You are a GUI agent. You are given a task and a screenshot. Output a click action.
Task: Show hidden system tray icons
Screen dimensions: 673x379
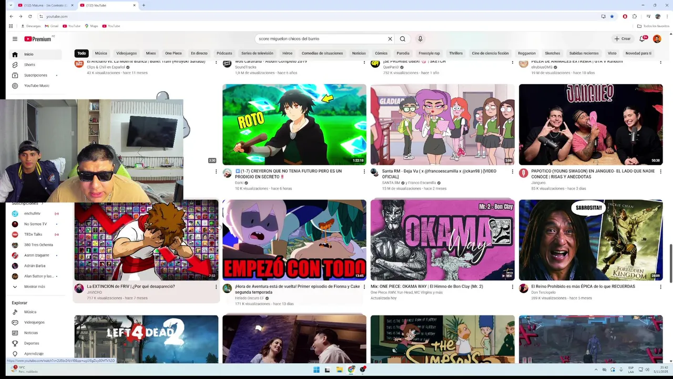[596, 370]
